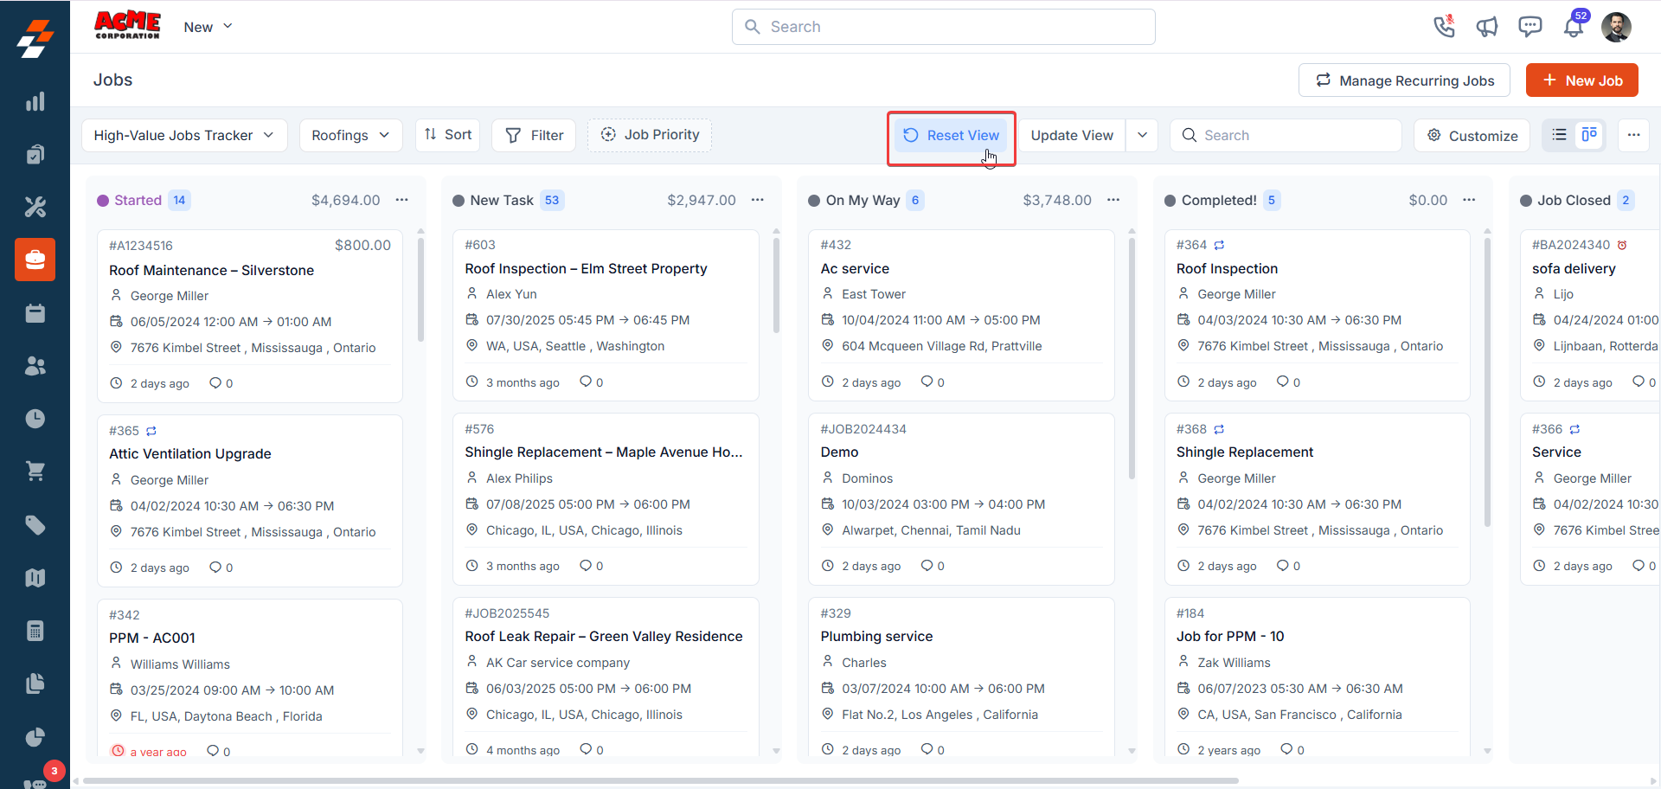Screen dimensions: 1661x789
Task: Click Manage Recurring Jobs
Action: (1404, 80)
